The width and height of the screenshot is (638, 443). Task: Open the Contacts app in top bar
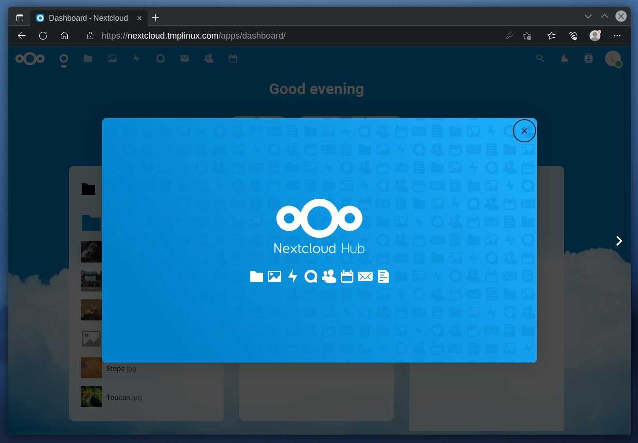(x=209, y=58)
